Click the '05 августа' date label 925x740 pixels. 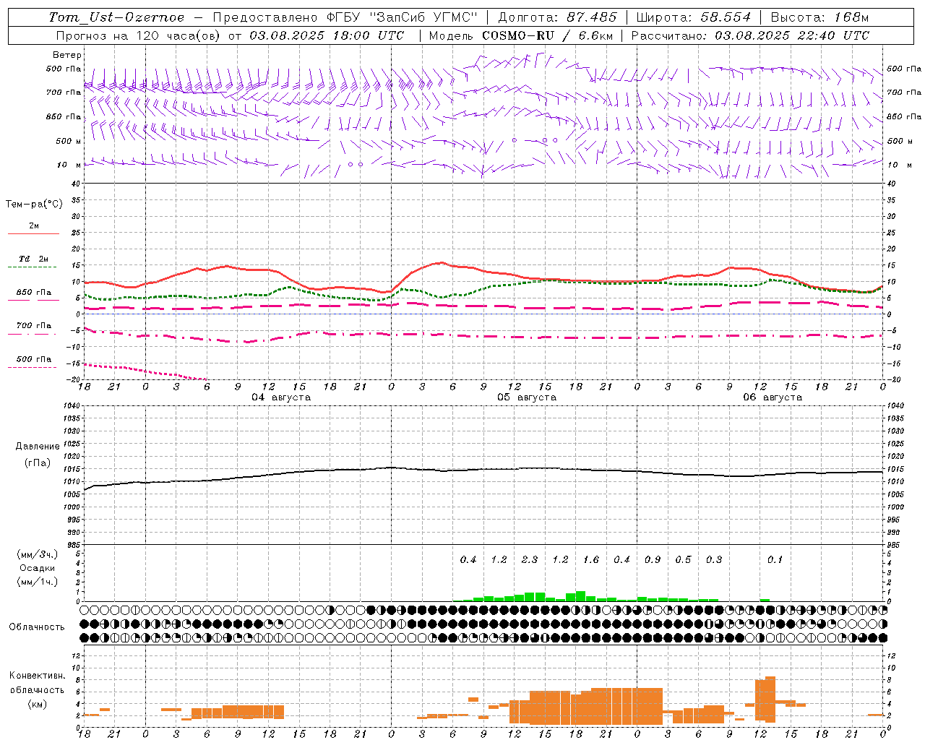tap(527, 397)
